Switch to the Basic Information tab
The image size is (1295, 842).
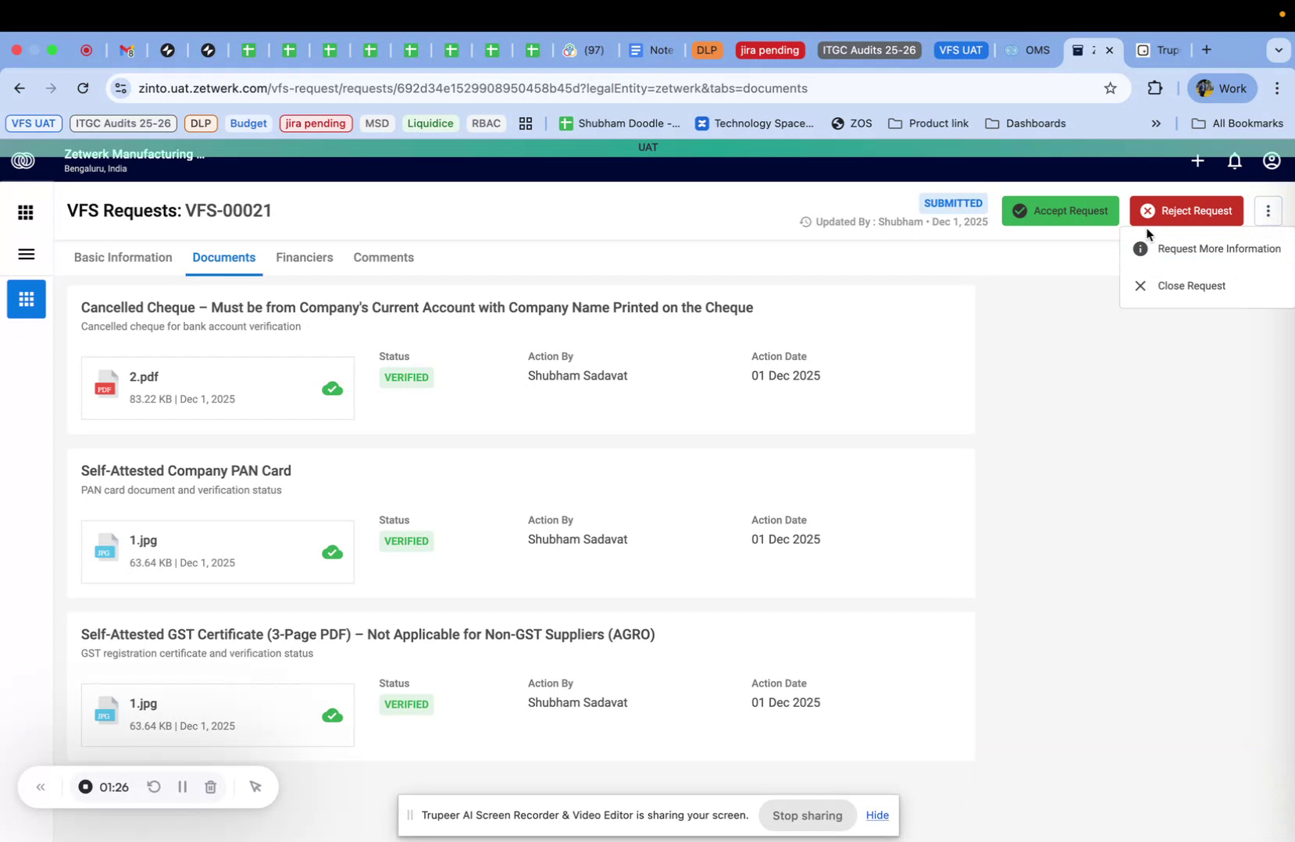(123, 257)
